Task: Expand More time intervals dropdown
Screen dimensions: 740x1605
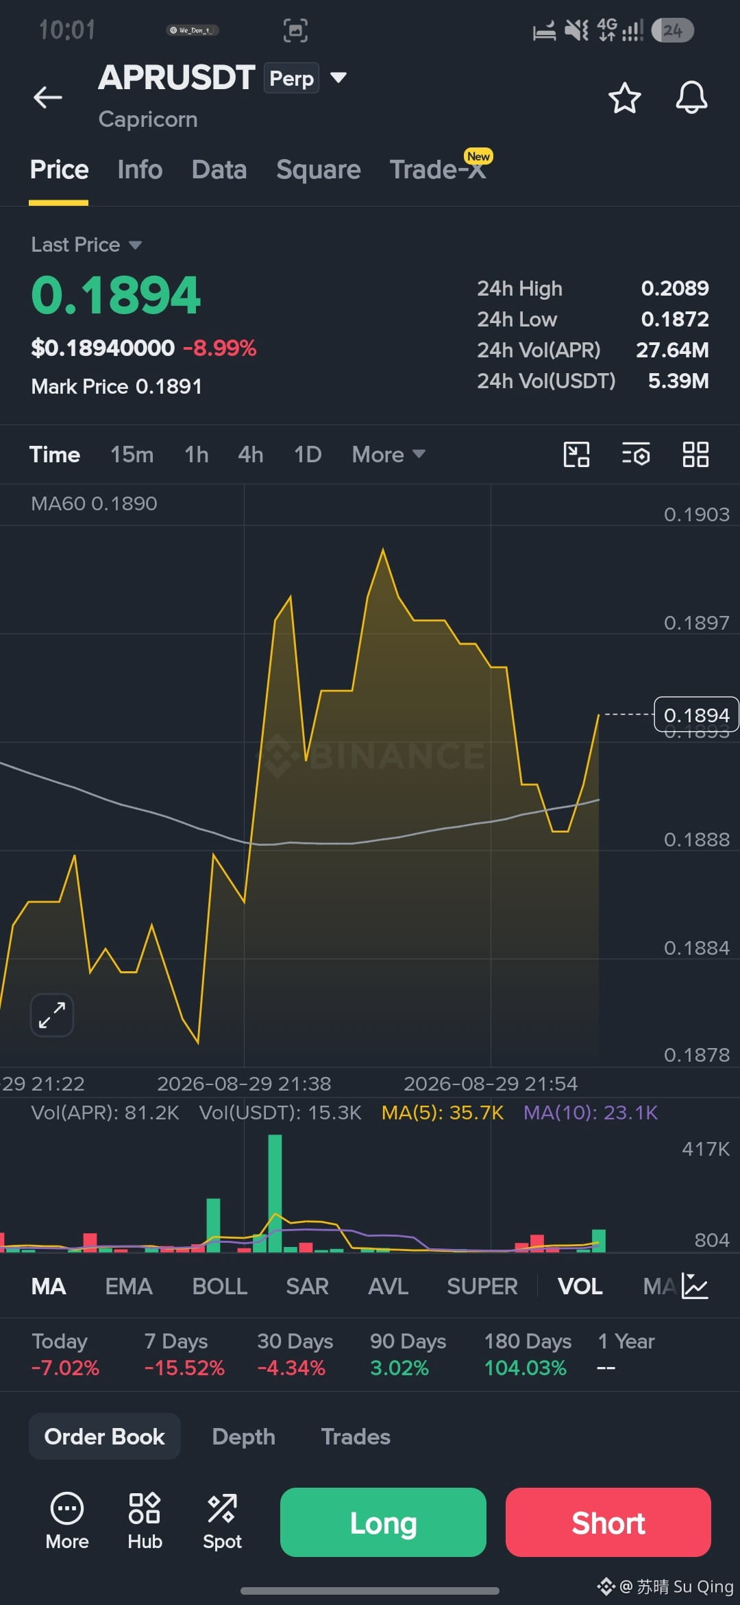Action: [x=388, y=454]
